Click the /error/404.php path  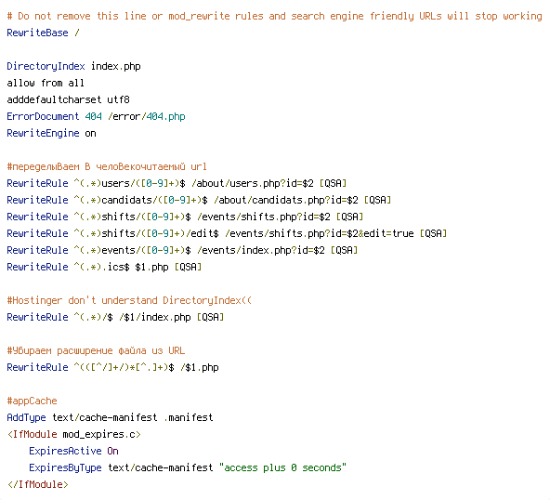click(x=147, y=116)
